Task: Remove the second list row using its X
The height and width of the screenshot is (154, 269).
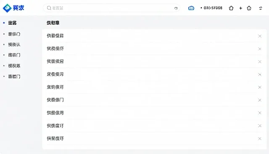Action: (260, 49)
